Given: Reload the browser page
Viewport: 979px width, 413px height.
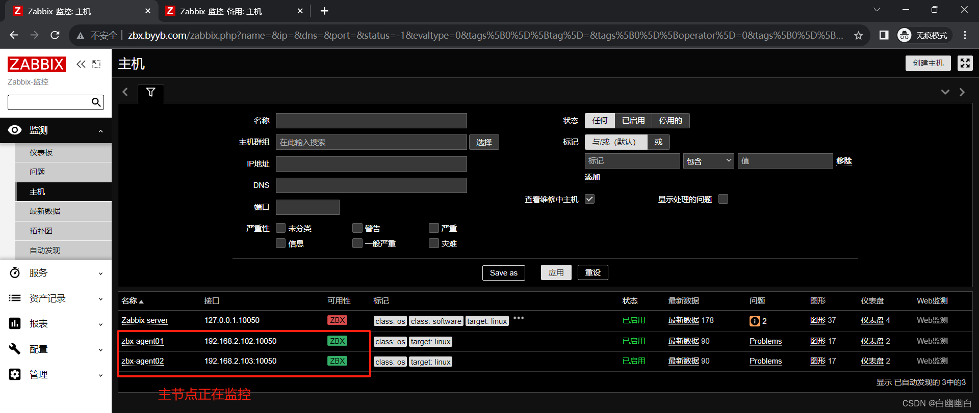Looking at the screenshot, I should [x=55, y=35].
